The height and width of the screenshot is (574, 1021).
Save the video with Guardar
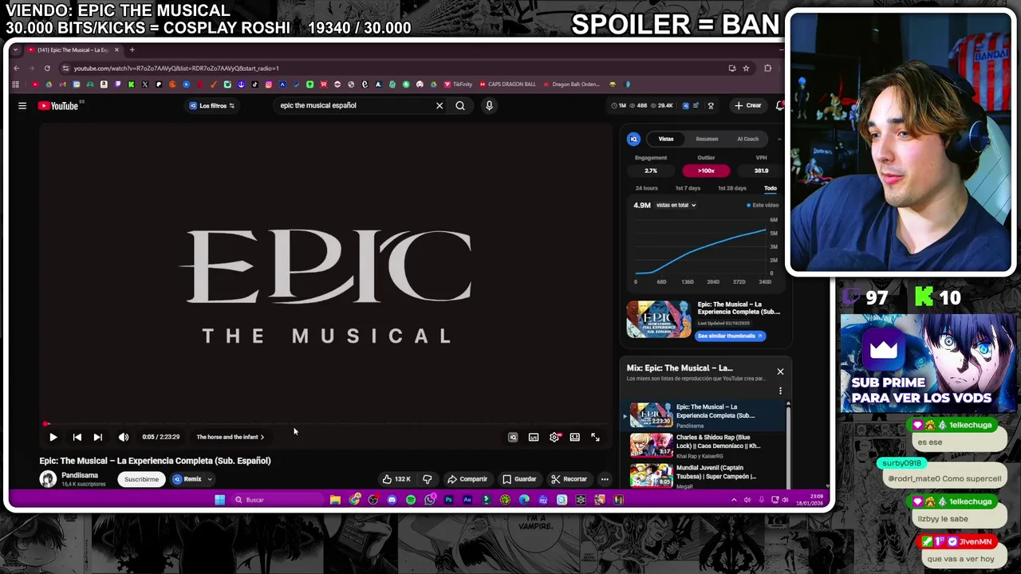pos(519,479)
